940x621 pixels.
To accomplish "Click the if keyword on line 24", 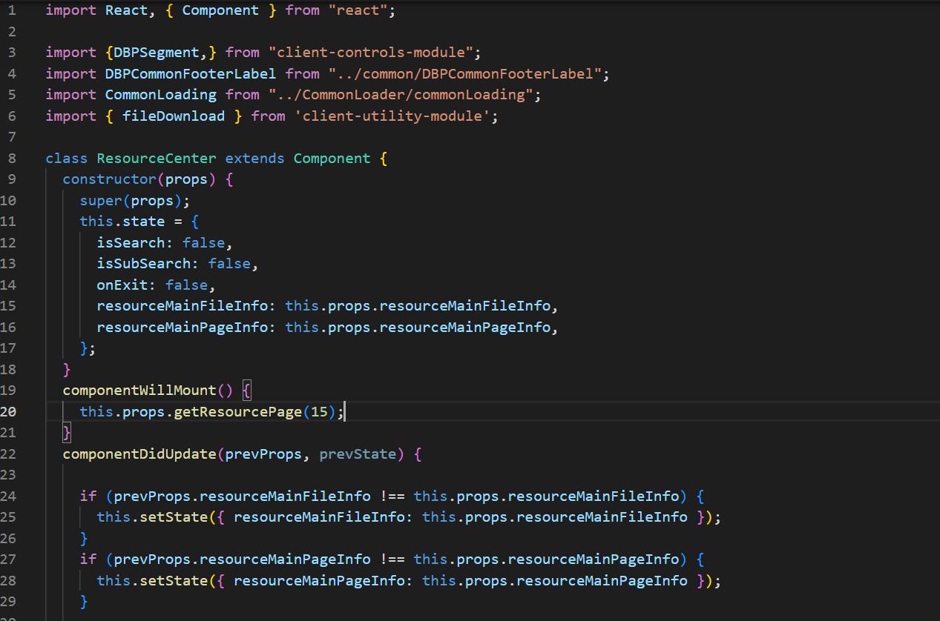I will coord(88,497).
